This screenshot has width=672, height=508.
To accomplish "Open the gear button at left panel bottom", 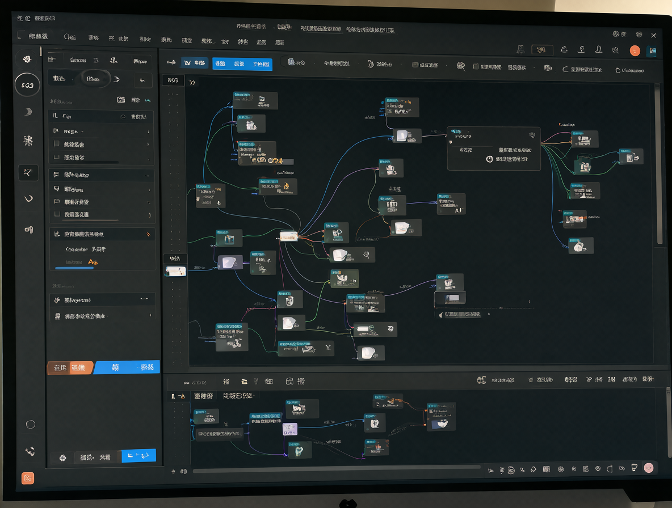I will [62, 458].
